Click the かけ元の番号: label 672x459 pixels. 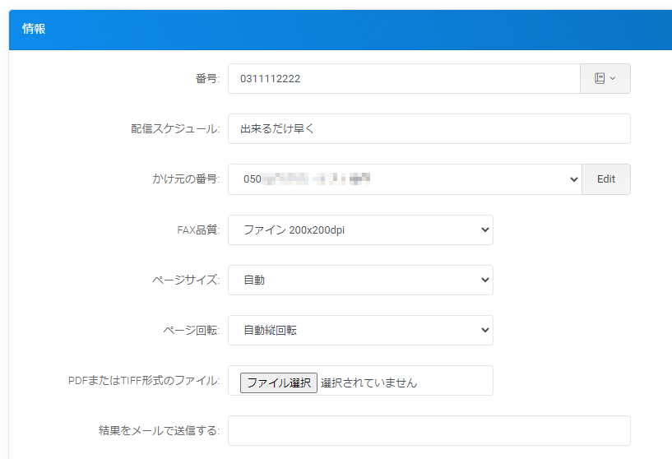(x=179, y=179)
